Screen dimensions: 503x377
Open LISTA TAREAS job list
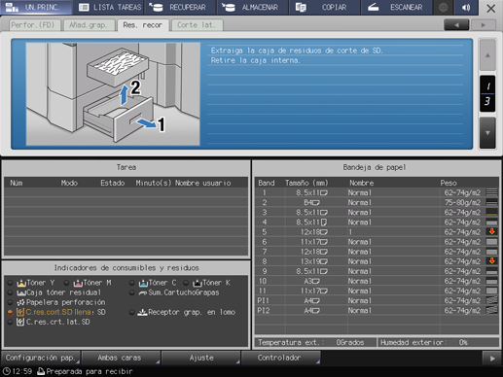(x=109, y=8)
